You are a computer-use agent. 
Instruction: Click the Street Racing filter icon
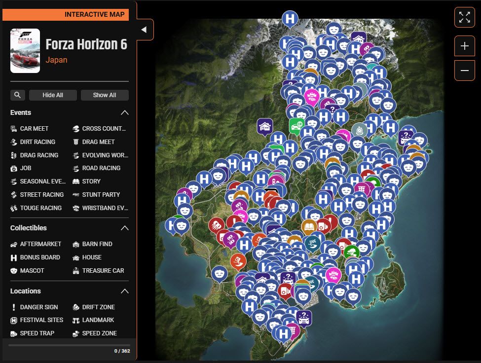[14, 195]
